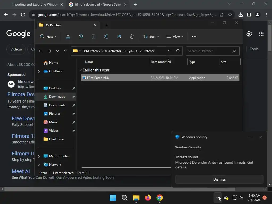The image size is (272, 204).
Task: Open Windows Start menu
Action: click(x=113, y=198)
